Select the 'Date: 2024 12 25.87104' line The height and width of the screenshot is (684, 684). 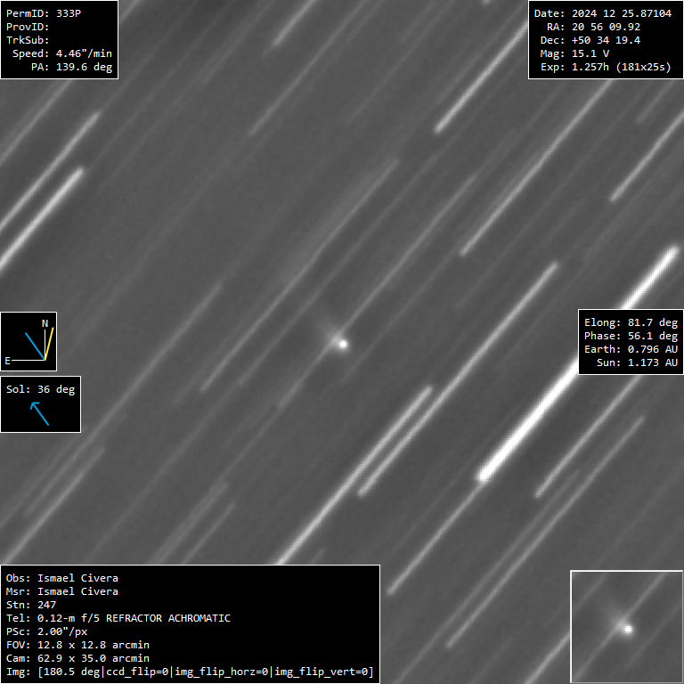point(602,13)
